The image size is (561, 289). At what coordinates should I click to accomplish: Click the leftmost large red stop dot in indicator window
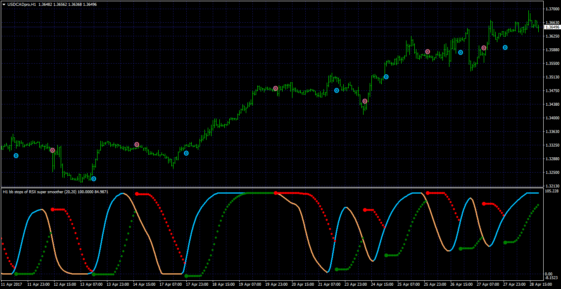pos(52,210)
